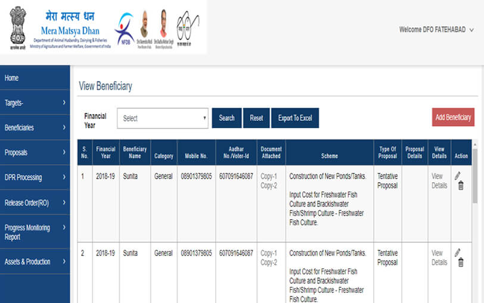Click the Financial Year column header
Screen dimensions: 484x303
coord(106,152)
